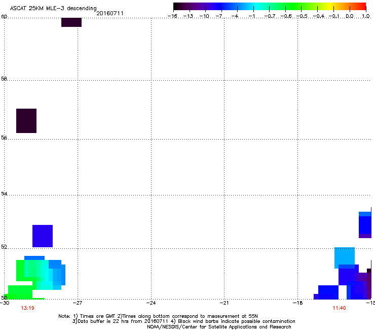The image size is (375, 330).
Task: Click the latitude axis label '58'
Action: tap(4, 79)
